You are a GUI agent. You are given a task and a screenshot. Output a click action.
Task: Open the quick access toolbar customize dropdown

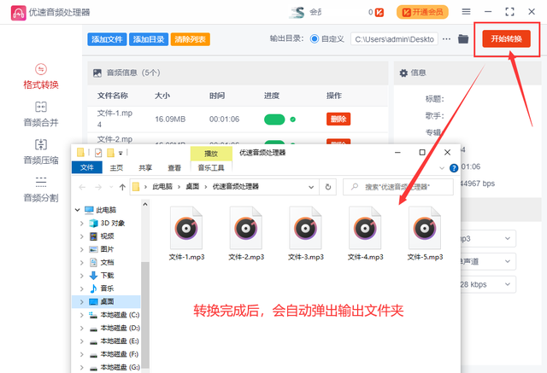(x=121, y=153)
